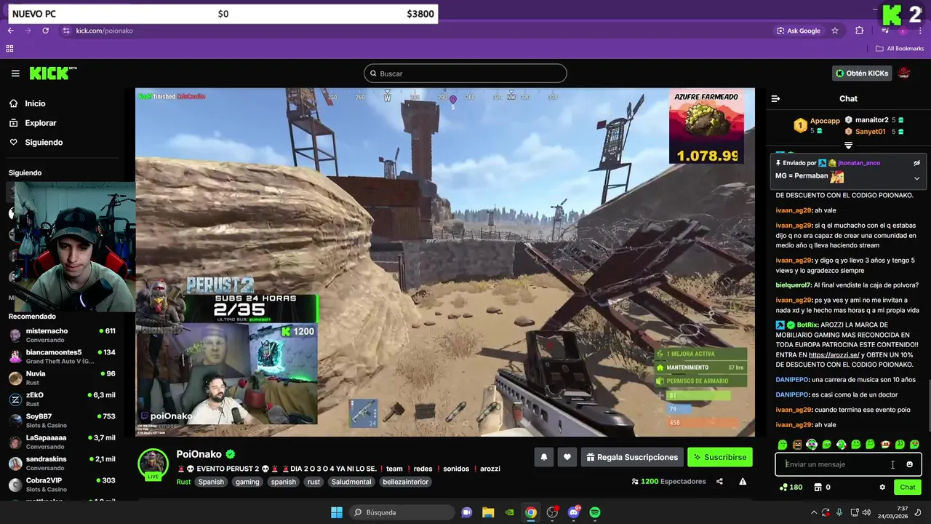Click Sanyet01 in the gift leaderboard
The width and height of the screenshot is (931, 524).
tap(870, 132)
